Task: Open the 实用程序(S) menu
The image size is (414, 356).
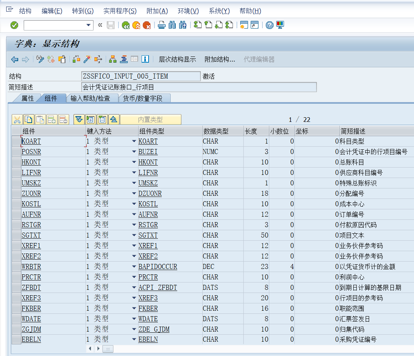Action: pyautogui.click(x=120, y=11)
